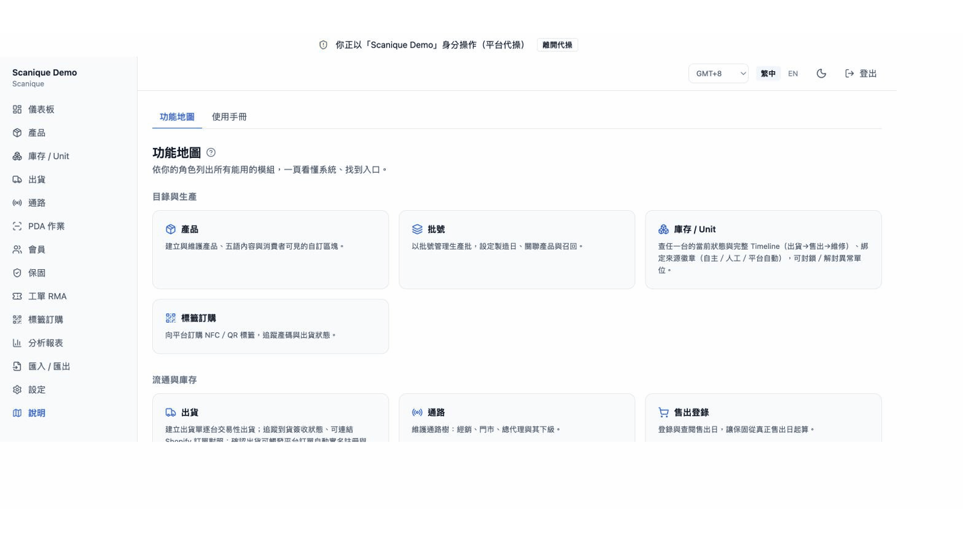Viewport: 963px width, 542px height.
Task: Click the logout arrow icon
Action: 849,73
